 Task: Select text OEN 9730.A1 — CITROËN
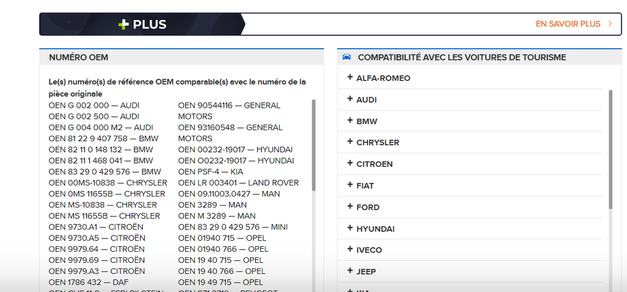[x=97, y=227]
